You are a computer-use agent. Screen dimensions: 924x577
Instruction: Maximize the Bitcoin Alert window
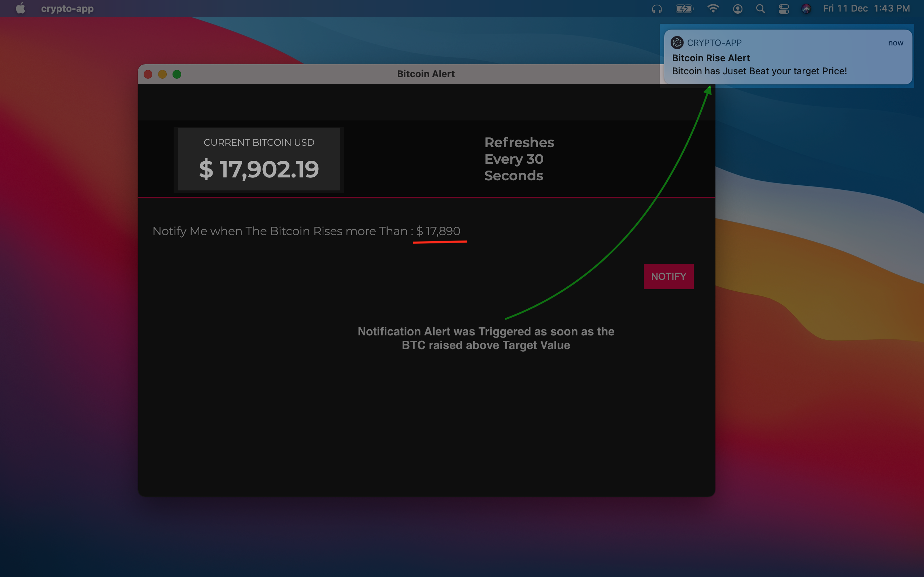click(x=177, y=74)
